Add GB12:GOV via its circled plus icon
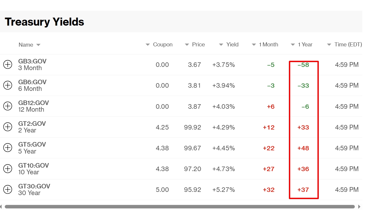370x214 pixels. click(8, 106)
